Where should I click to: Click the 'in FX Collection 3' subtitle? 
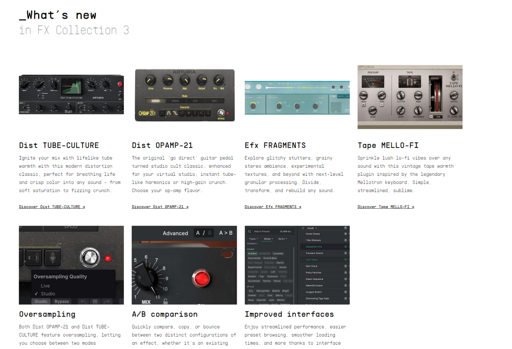pyautogui.click(x=74, y=30)
